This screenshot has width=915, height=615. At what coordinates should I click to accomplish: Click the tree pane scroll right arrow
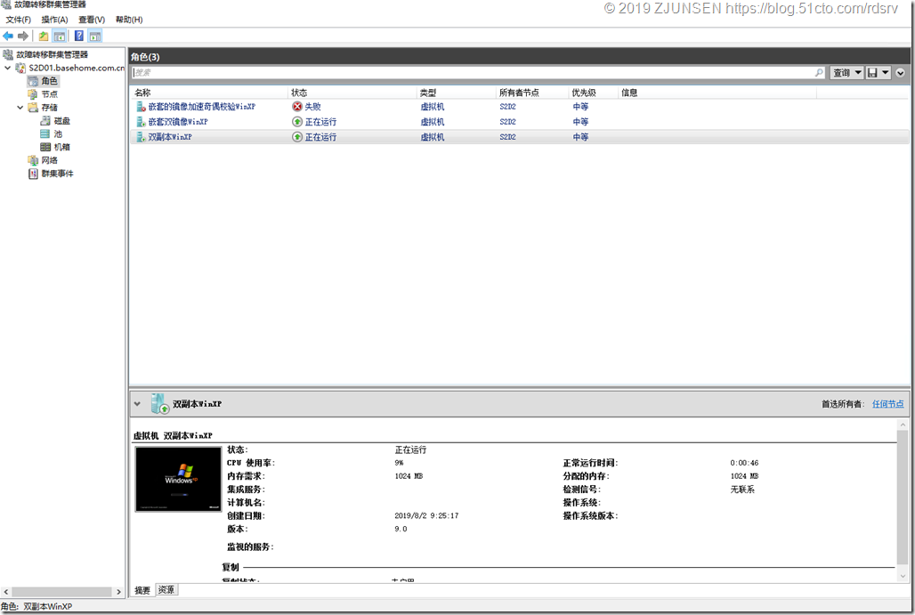click(118, 592)
